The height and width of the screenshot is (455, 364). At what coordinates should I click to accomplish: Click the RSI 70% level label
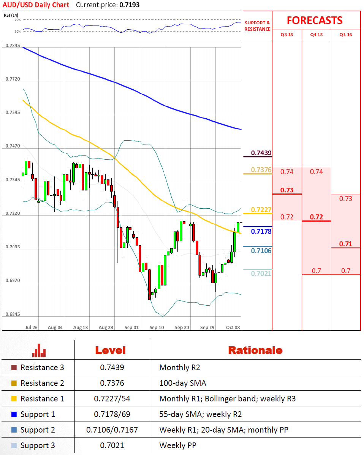point(18,20)
